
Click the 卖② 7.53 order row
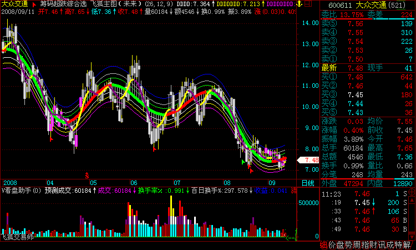[367, 50]
